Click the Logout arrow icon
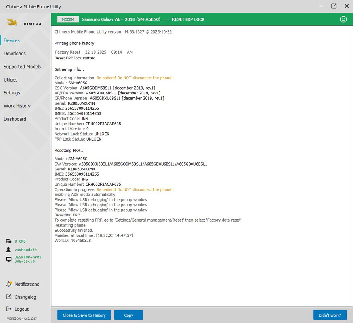Screen dimensions: 353x323 [x=8, y=309]
